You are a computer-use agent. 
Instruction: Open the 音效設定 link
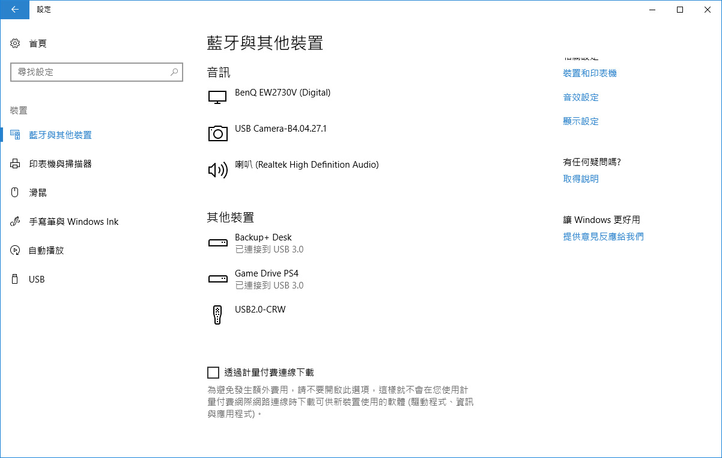(x=580, y=97)
